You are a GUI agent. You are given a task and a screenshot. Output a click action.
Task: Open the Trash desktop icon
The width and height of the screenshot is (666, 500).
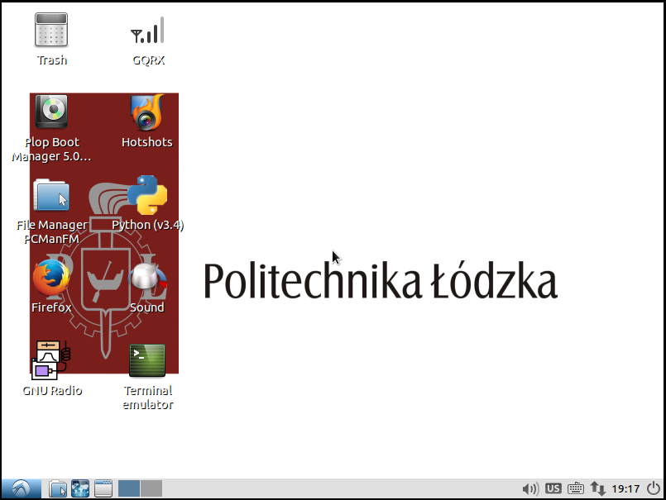pos(51,30)
